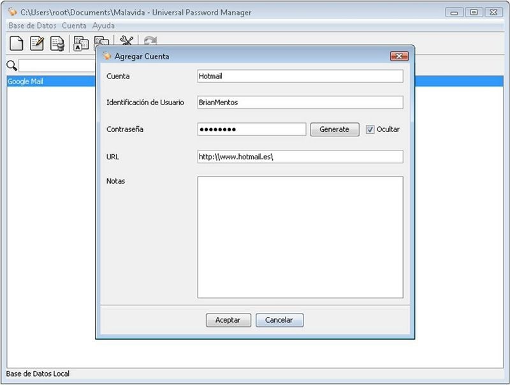Viewport: 510px width, 385px height.
Task: Close the Agregar Cuenta dialog
Action: pyautogui.click(x=399, y=56)
